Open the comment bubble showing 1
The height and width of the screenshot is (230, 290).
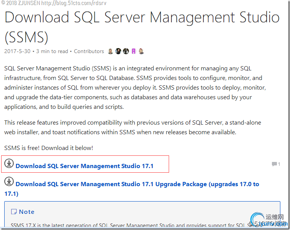point(276,164)
